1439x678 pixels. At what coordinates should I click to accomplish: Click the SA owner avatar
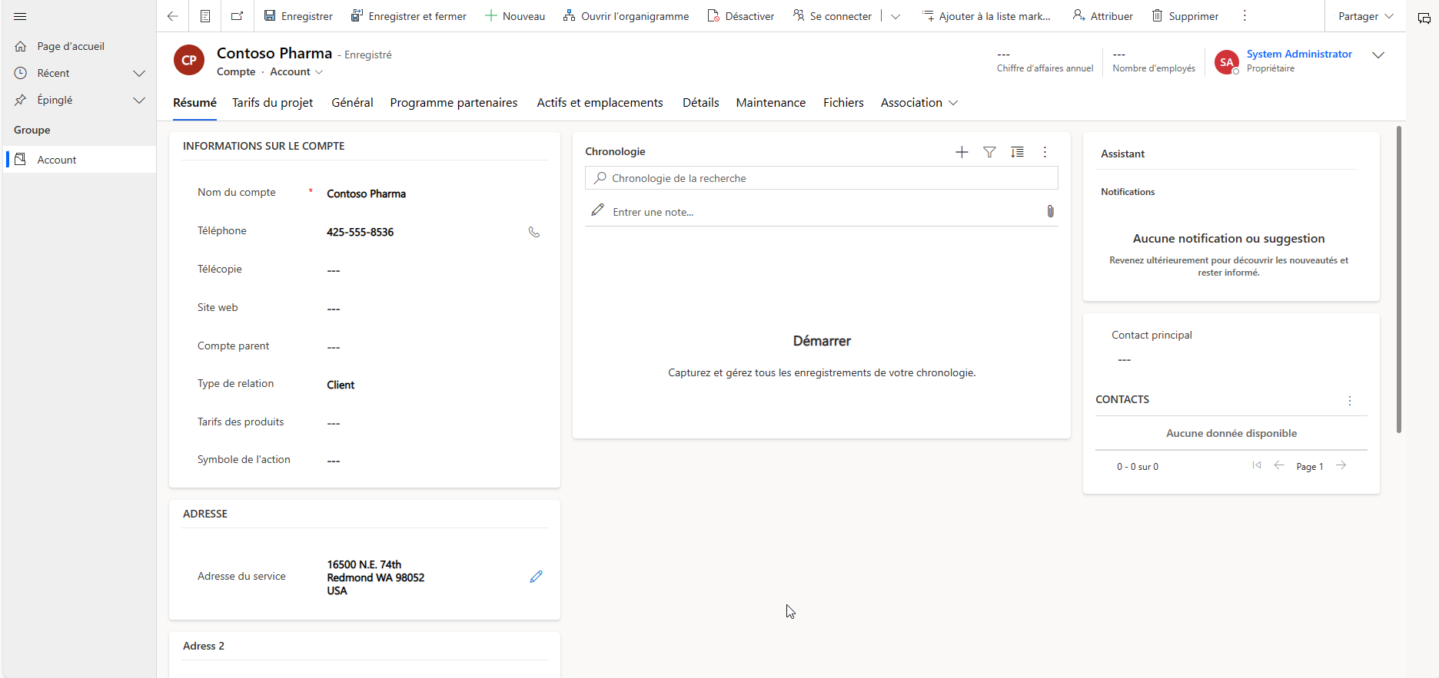(1227, 62)
